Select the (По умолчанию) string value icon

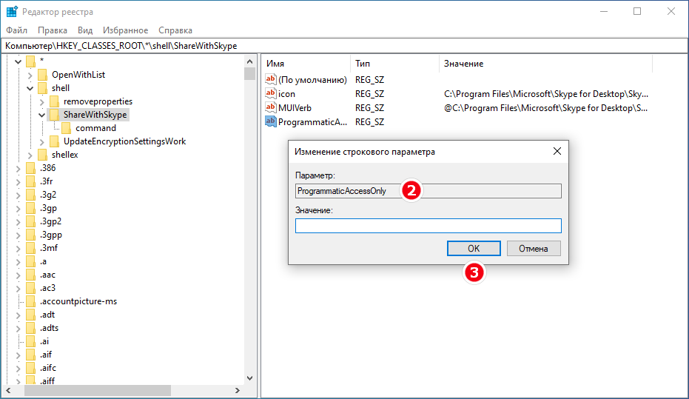tap(271, 79)
